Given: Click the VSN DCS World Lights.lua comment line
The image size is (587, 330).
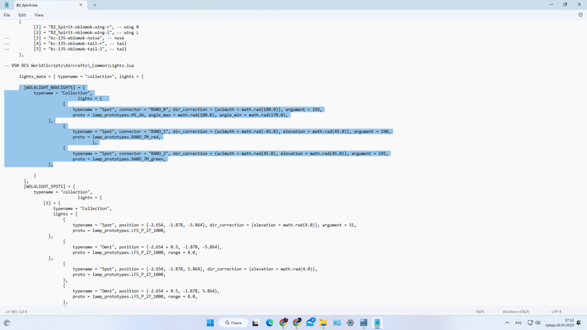Looking at the screenshot, I should (69, 66).
